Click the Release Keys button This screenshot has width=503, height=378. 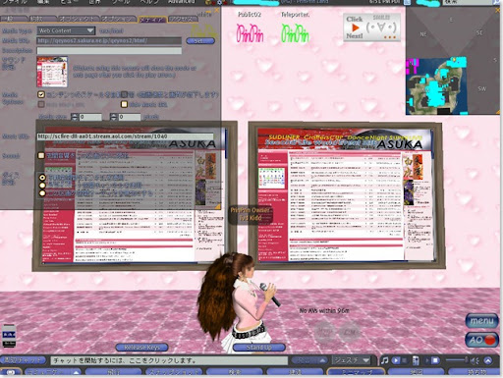142,347
